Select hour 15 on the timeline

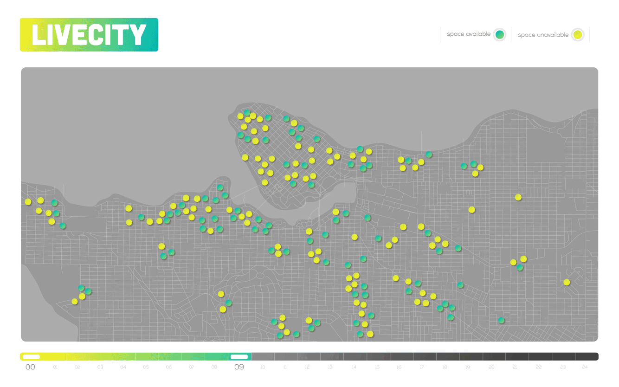coord(377,368)
